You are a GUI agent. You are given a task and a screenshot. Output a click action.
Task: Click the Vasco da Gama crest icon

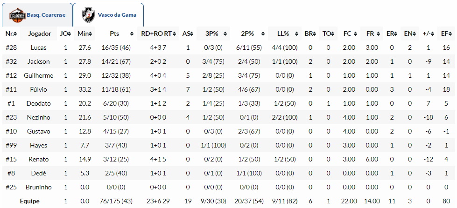pyautogui.click(x=88, y=15)
